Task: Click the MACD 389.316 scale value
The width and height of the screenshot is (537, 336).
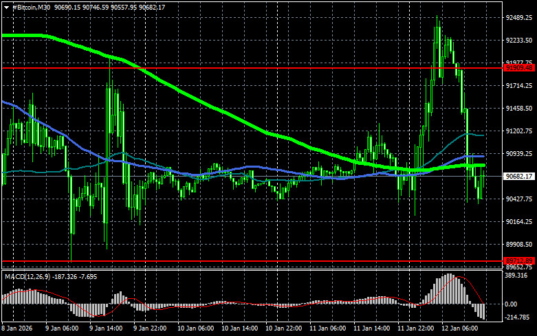Action: point(516,276)
